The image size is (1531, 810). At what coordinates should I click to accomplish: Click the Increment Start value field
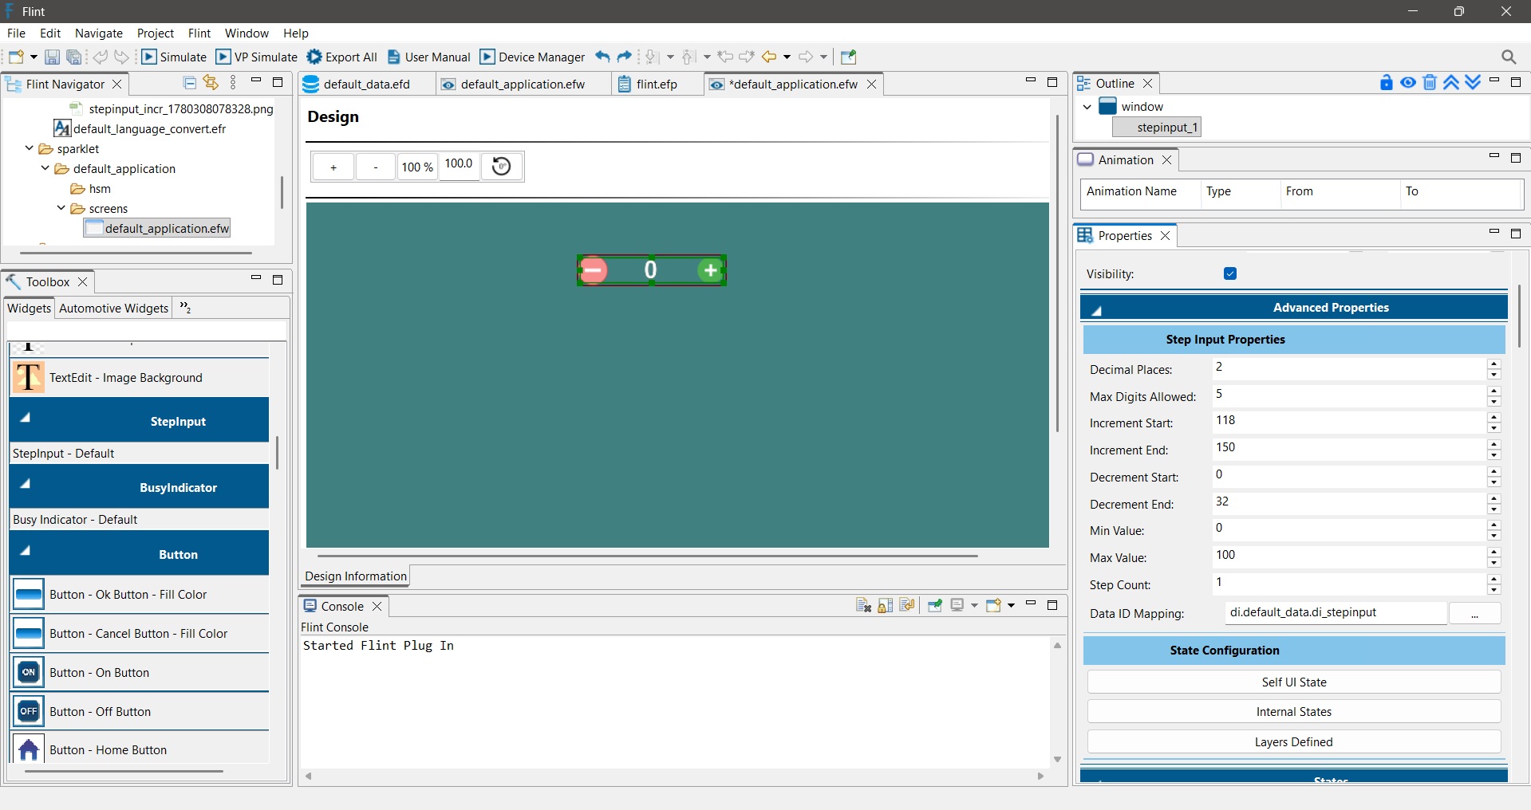pos(1349,421)
